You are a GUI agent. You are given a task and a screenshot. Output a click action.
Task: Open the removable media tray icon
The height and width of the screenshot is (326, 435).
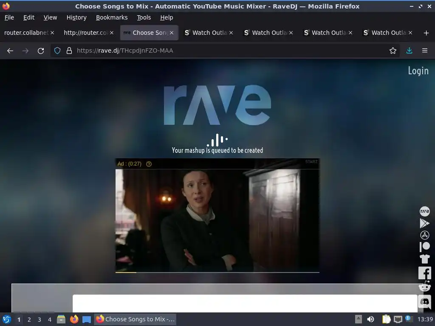358,319
